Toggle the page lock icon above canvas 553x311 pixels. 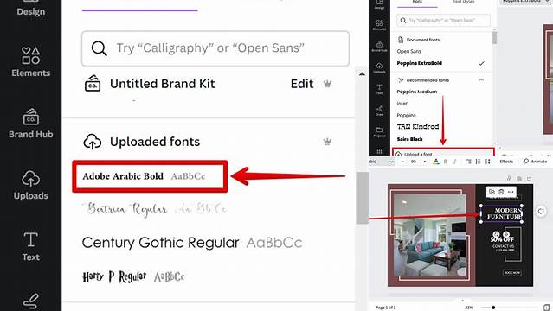(x=509, y=179)
